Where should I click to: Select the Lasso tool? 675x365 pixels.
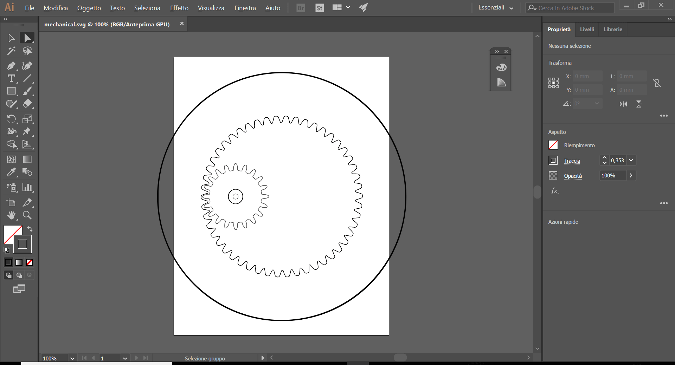tap(27, 51)
